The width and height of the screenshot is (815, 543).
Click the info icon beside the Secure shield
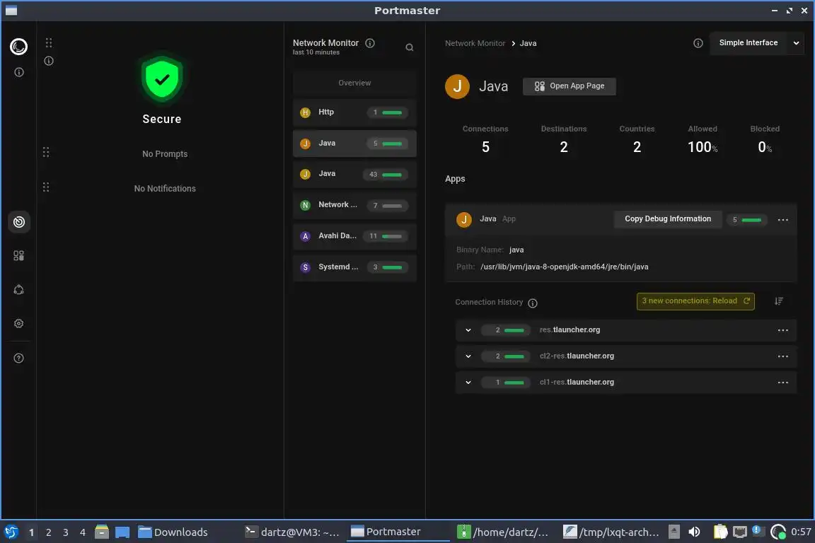[x=49, y=61]
